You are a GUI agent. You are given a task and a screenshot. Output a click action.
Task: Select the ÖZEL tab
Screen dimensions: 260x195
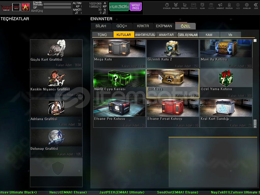186,26
